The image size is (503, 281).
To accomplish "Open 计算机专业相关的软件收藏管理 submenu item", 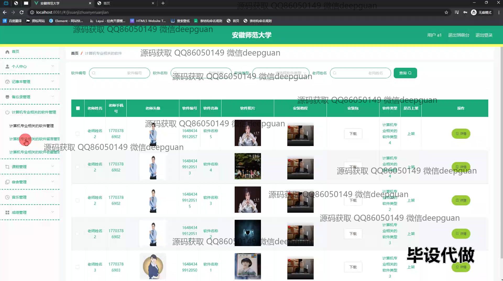I will [x=34, y=152].
